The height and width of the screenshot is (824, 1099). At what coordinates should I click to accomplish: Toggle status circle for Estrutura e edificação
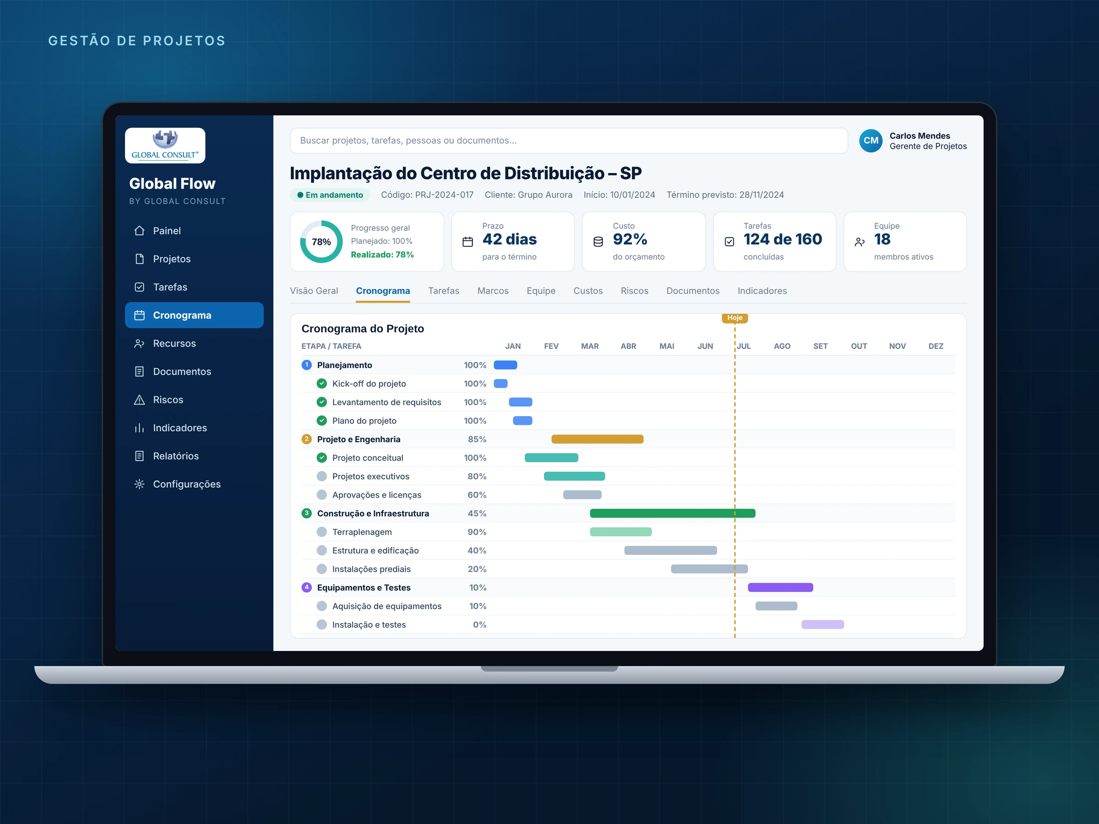coord(322,550)
